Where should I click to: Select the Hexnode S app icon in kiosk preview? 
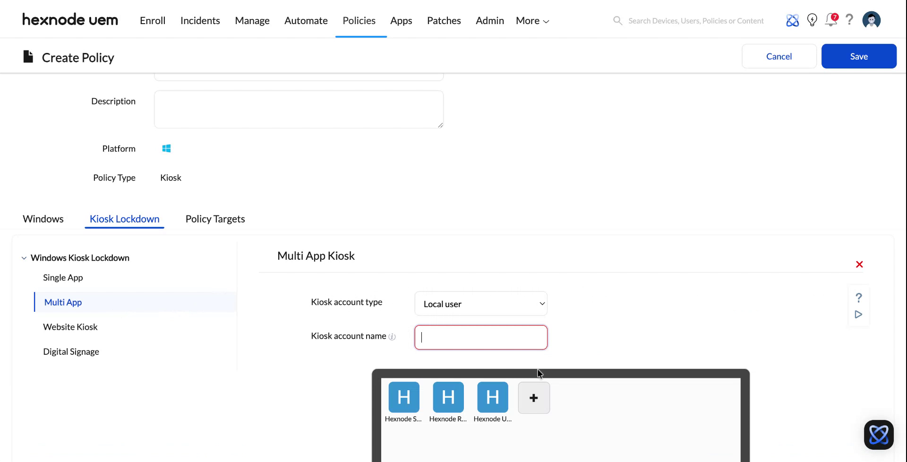(403, 397)
